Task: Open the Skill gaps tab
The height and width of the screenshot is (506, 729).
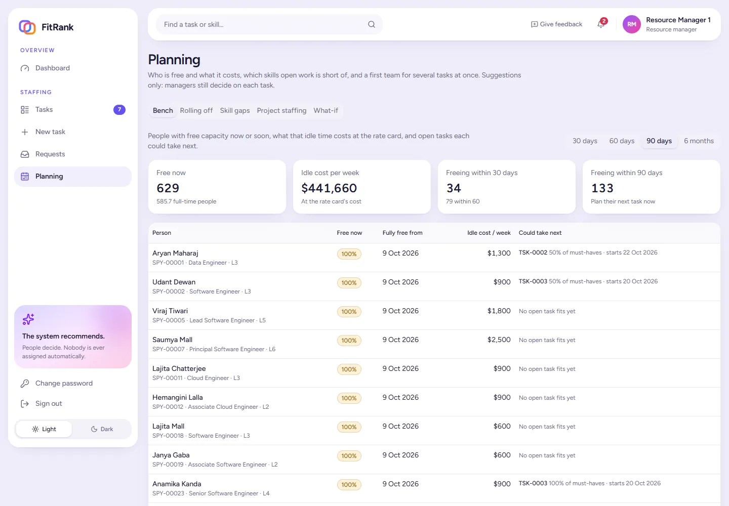Action: pos(235,111)
